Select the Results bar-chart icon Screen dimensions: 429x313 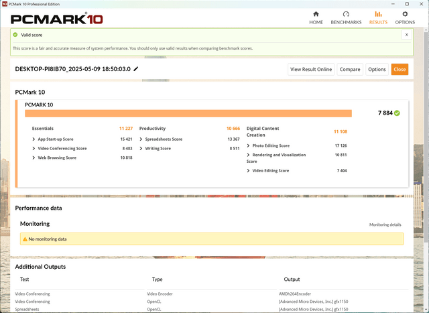378,14
